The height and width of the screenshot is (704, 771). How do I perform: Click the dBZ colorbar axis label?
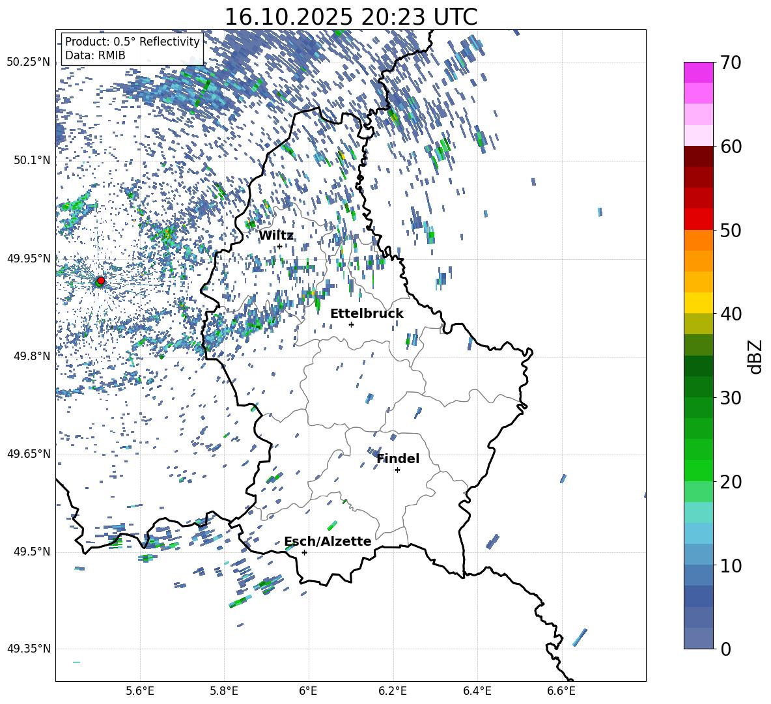755,356
